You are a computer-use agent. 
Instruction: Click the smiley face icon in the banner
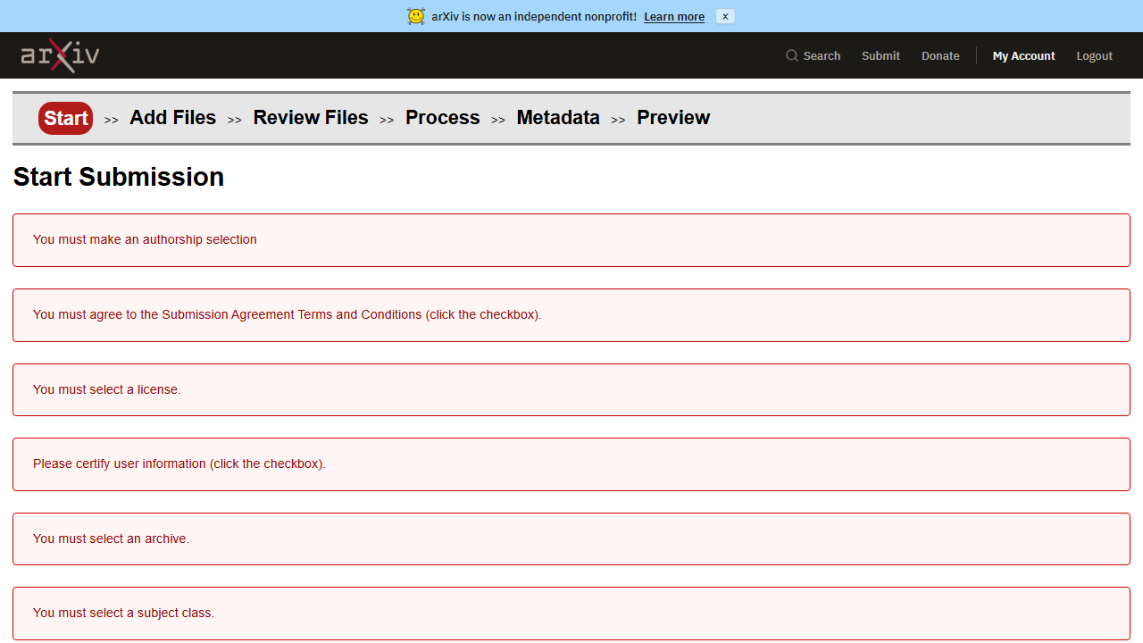416,16
